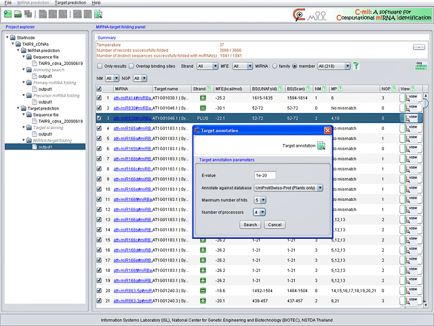Click the help icon beside BS(UNAFold) header
The width and height of the screenshot is (434, 326).
(280, 89)
